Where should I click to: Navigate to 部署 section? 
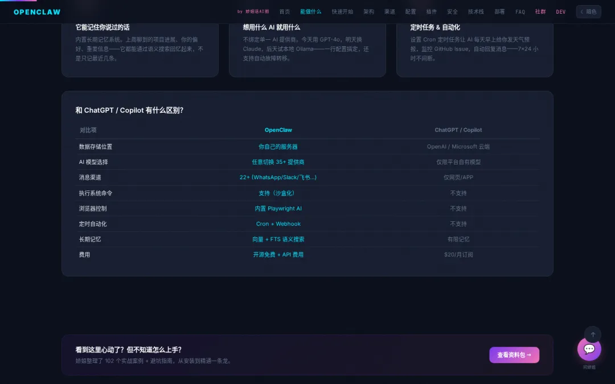(x=500, y=12)
